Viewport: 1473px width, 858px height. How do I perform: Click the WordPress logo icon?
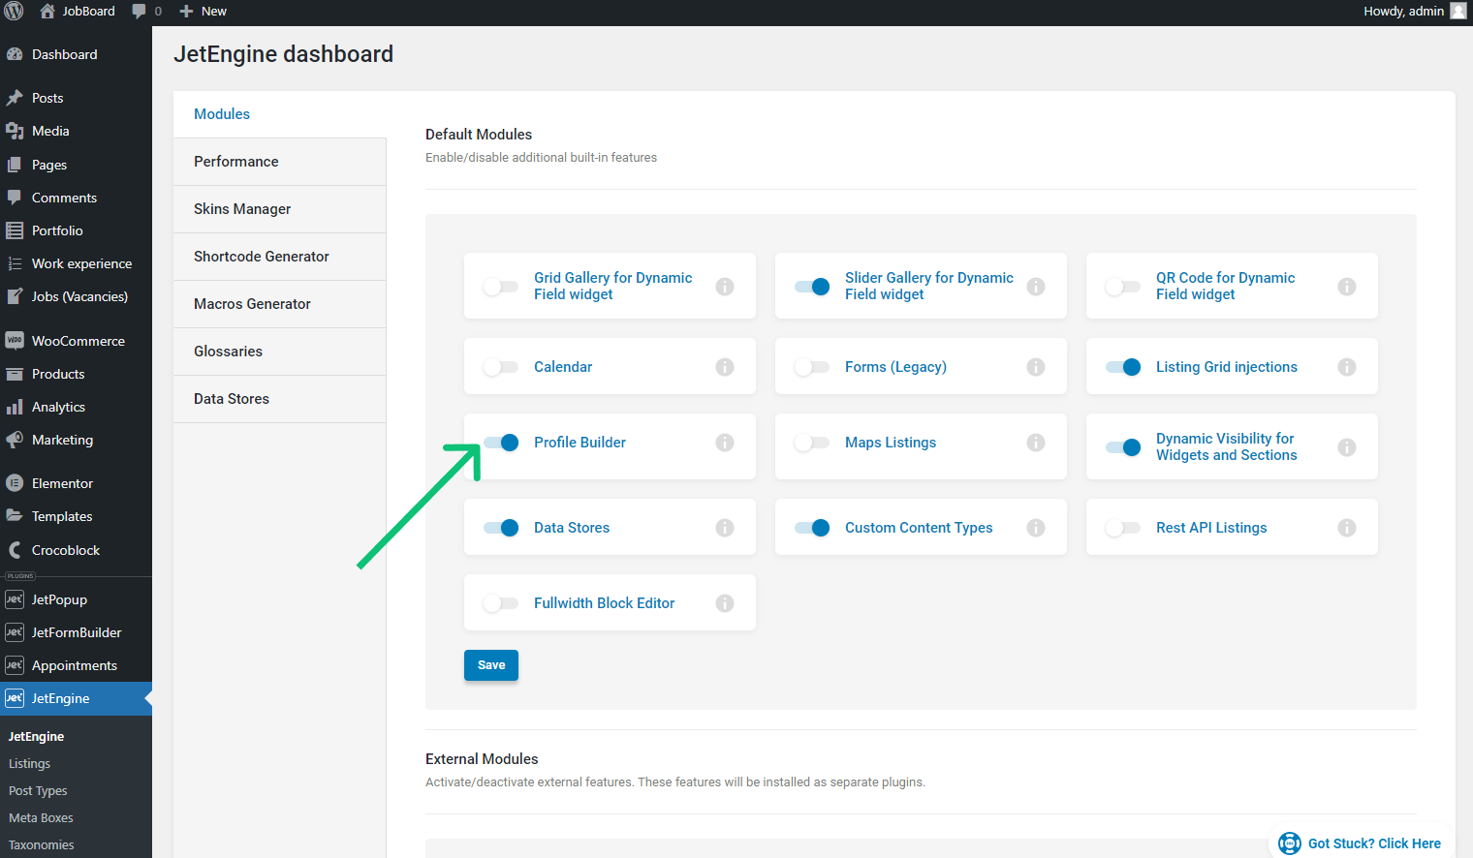[x=14, y=12]
